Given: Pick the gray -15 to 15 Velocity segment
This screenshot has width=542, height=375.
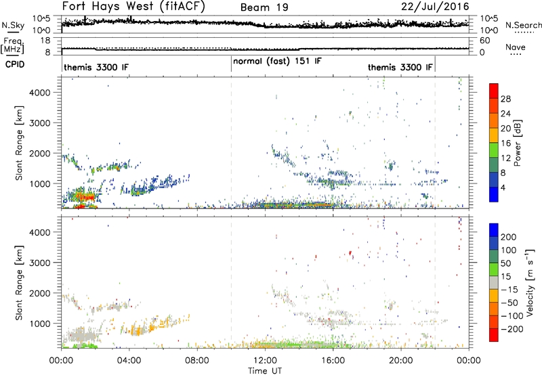Looking at the screenshot, I should point(494,282).
